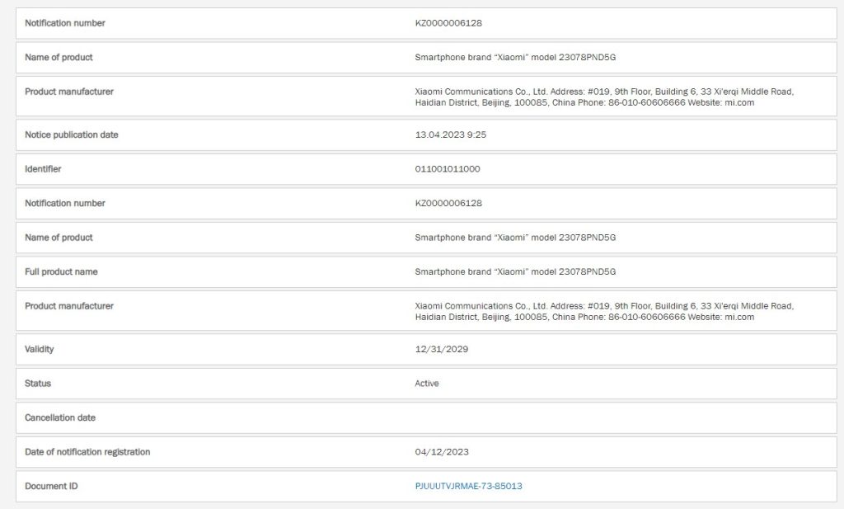Click the Identifier row label
The height and width of the screenshot is (509, 844).
43,168
